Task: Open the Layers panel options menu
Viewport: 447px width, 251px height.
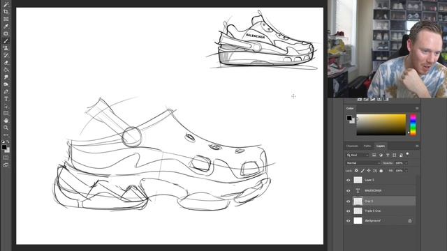Action: 417,146
